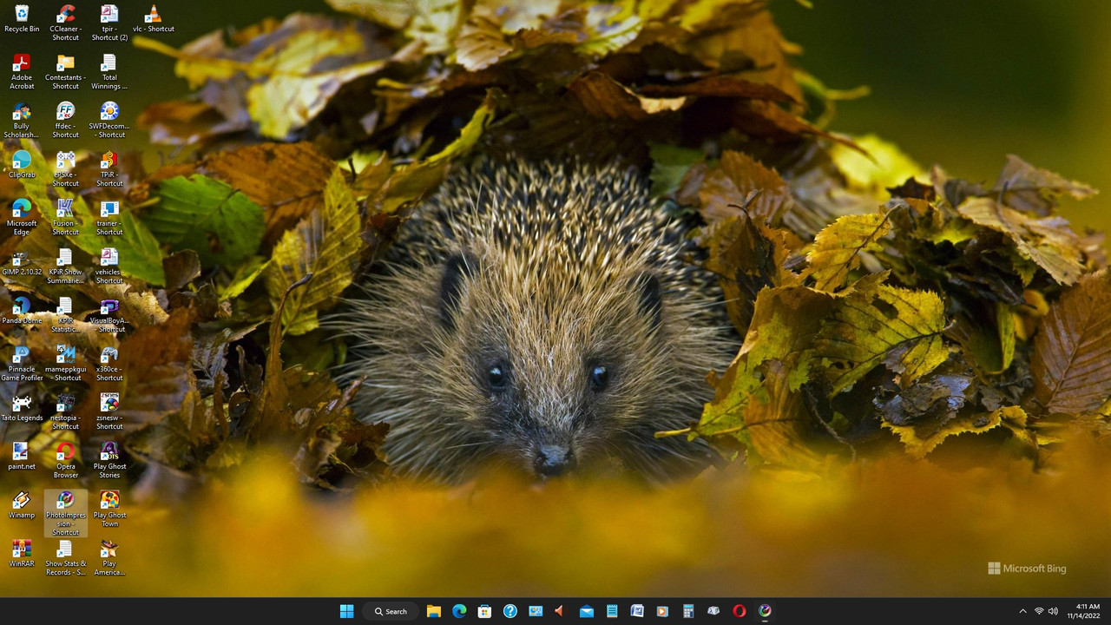
Task: Select the vehicles shortcut icon
Action: coord(109,266)
